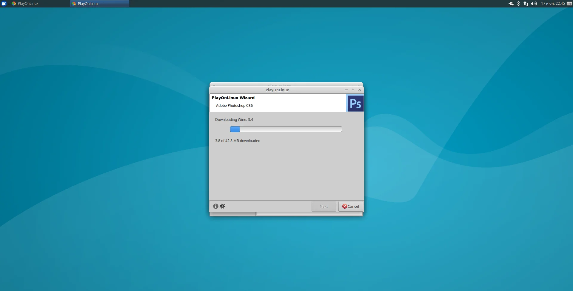The image size is (573, 291).
Task: Click the "3.8 of 42.8 MB downloaded" text
Action: point(238,141)
